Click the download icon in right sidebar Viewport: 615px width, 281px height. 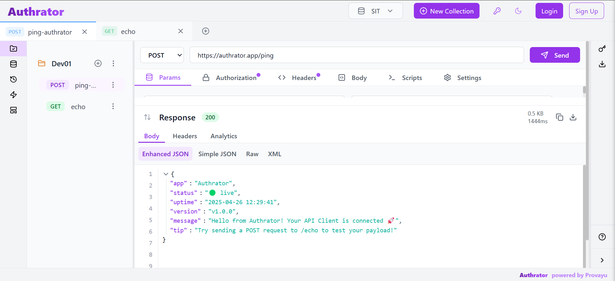point(602,64)
